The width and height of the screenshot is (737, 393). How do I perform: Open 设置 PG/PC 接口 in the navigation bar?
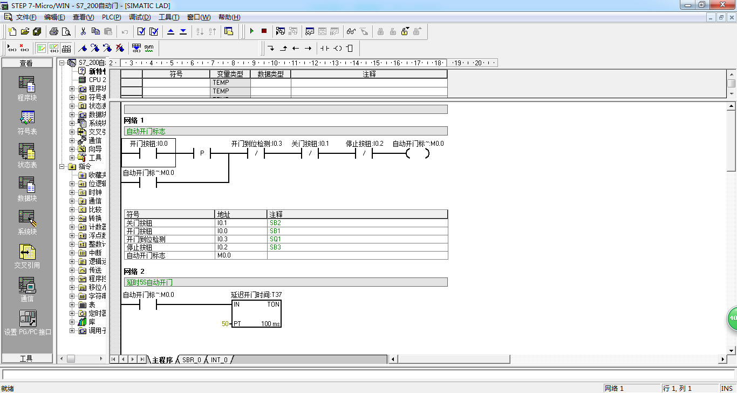point(27,323)
